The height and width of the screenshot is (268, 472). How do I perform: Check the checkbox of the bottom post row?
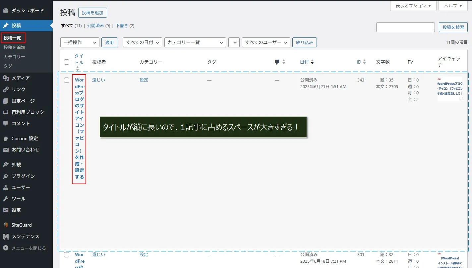click(66, 254)
